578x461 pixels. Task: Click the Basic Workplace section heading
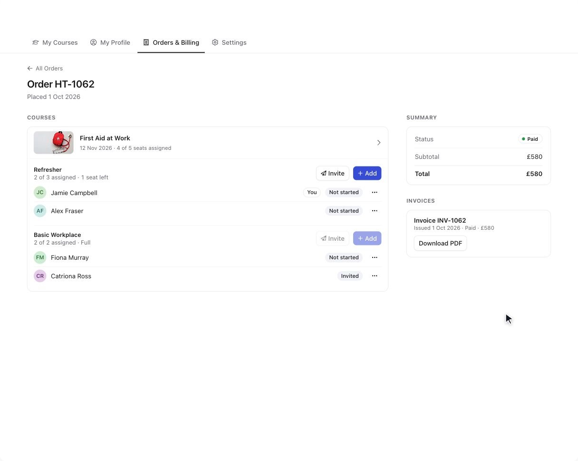click(57, 235)
